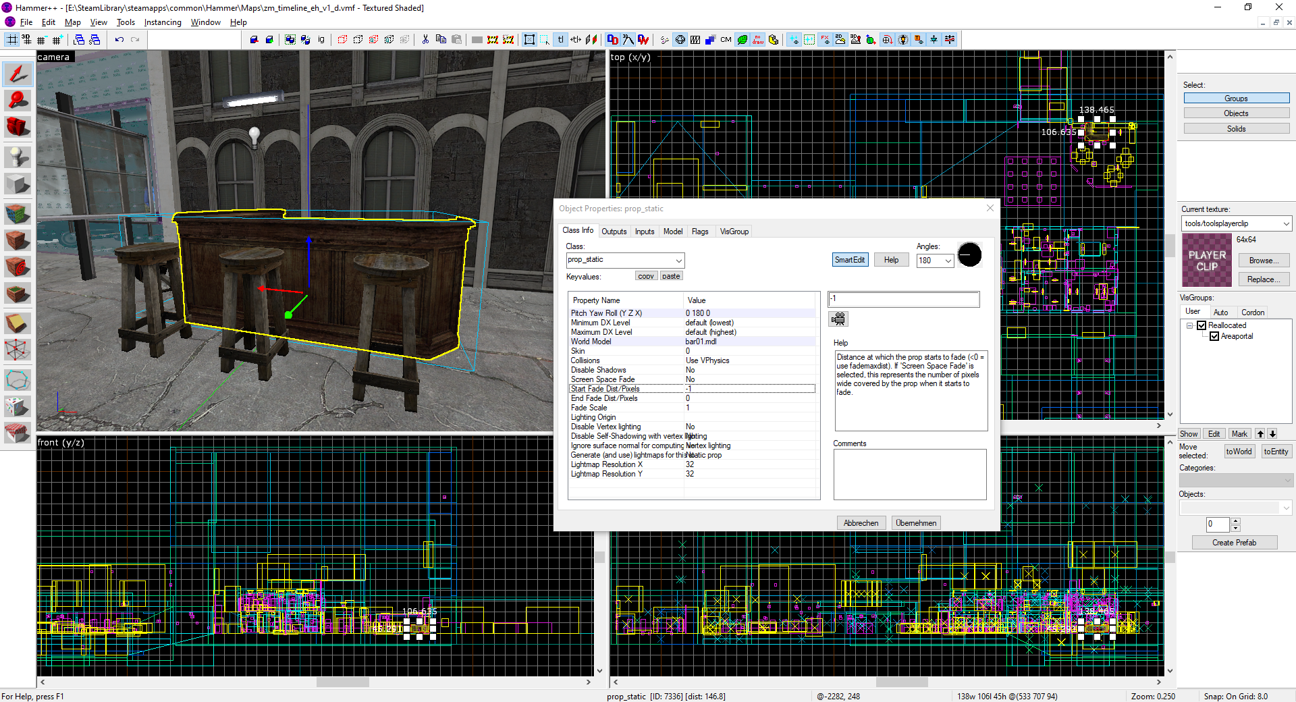
Task: Activate the red Camera tool
Action: coord(18,127)
